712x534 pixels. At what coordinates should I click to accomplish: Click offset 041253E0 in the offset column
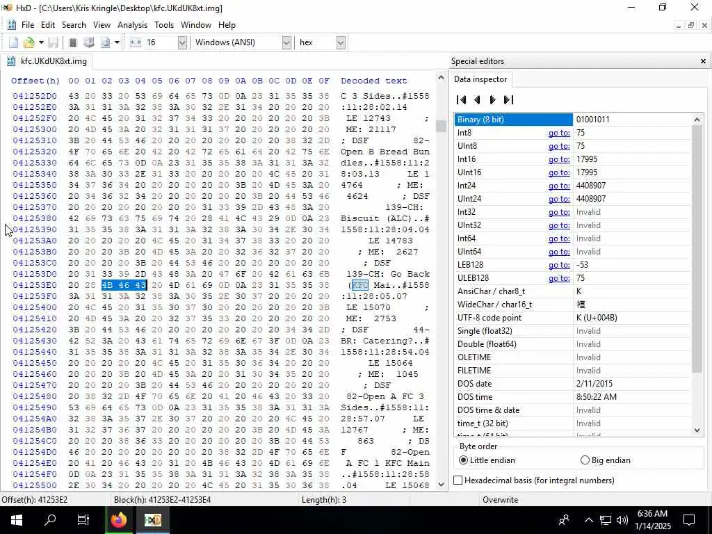click(35, 285)
